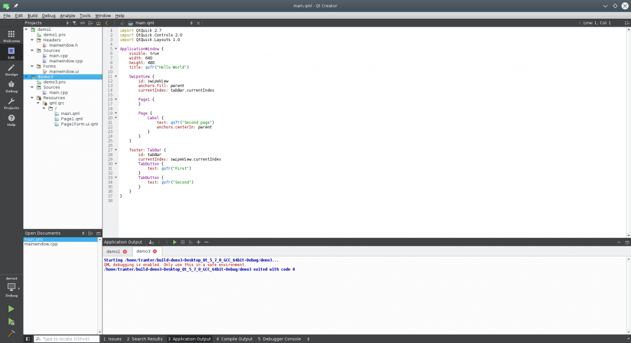Click the Build Project hammer icon
The width and height of the screenshot is (631, 343).
click(x=12, y=333)
